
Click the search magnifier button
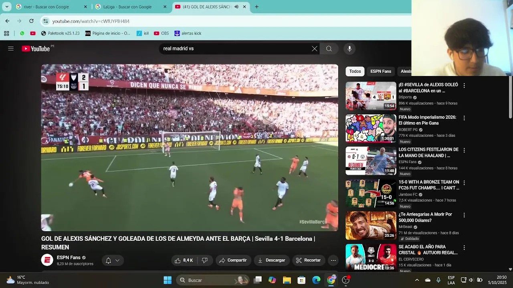click(x=329, y=49)
